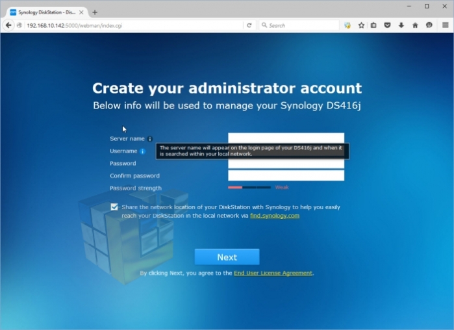Click the "Confirm password" label
This screenshot has height=330, width=454.
[x=134, y=175]
